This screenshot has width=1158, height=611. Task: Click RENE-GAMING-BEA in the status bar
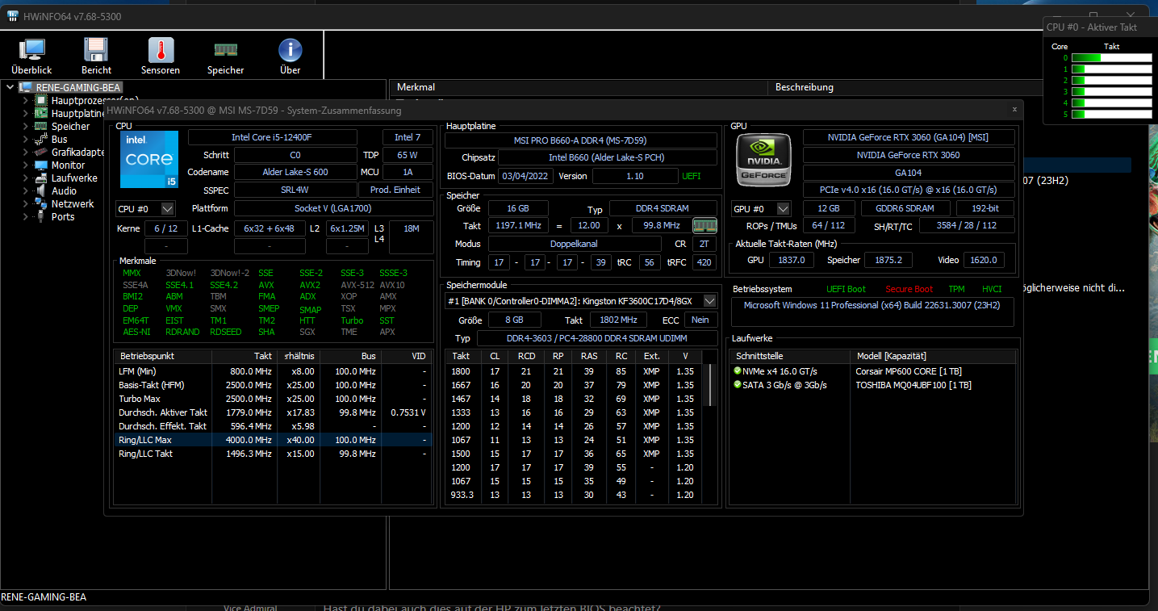click(x=44, y=597)
